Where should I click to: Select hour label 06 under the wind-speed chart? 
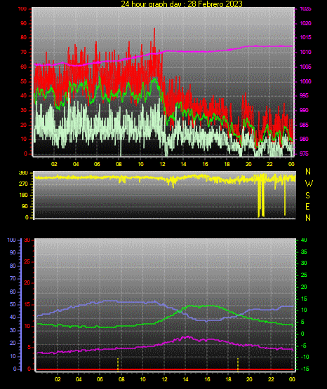97,164
